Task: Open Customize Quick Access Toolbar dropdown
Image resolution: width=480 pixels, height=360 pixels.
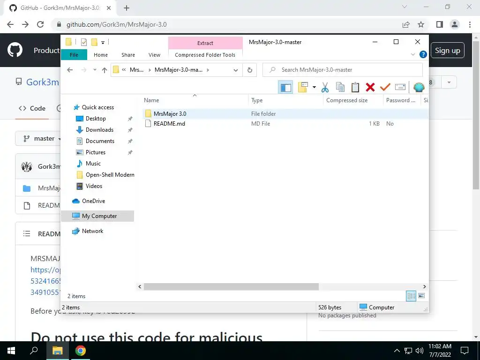Action: (x=103, y=43)
